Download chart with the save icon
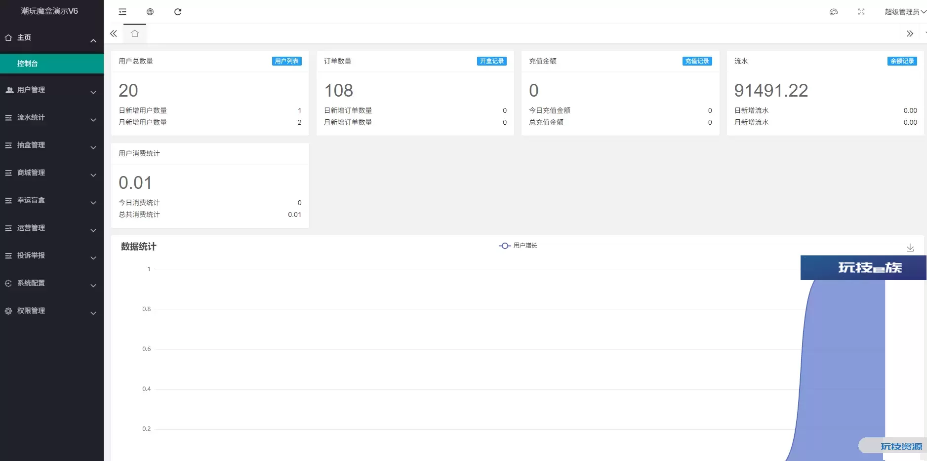927x461 pixels. point(910,248)
